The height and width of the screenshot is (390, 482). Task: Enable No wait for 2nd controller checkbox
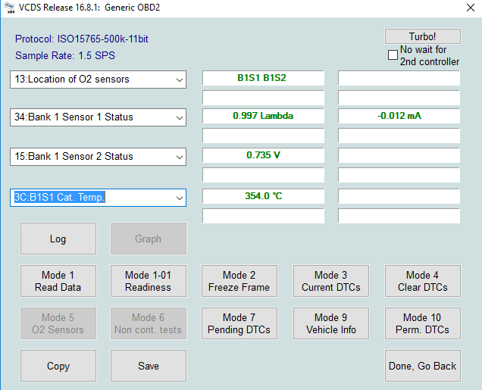393,55
